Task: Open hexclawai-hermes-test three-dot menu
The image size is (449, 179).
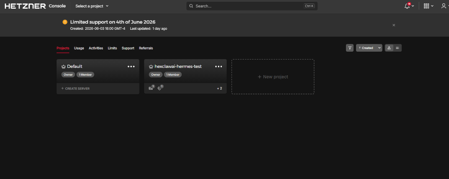Action: (219, 67)
